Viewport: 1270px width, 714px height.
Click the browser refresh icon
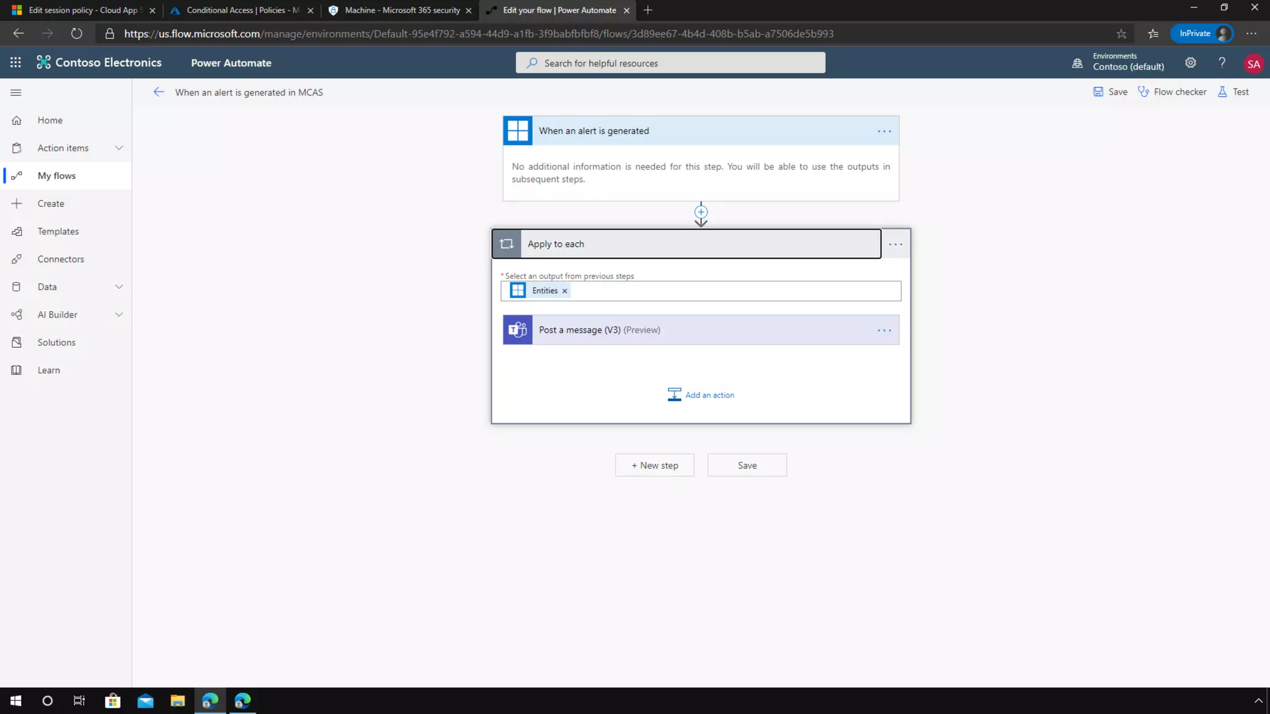[76, 33]
